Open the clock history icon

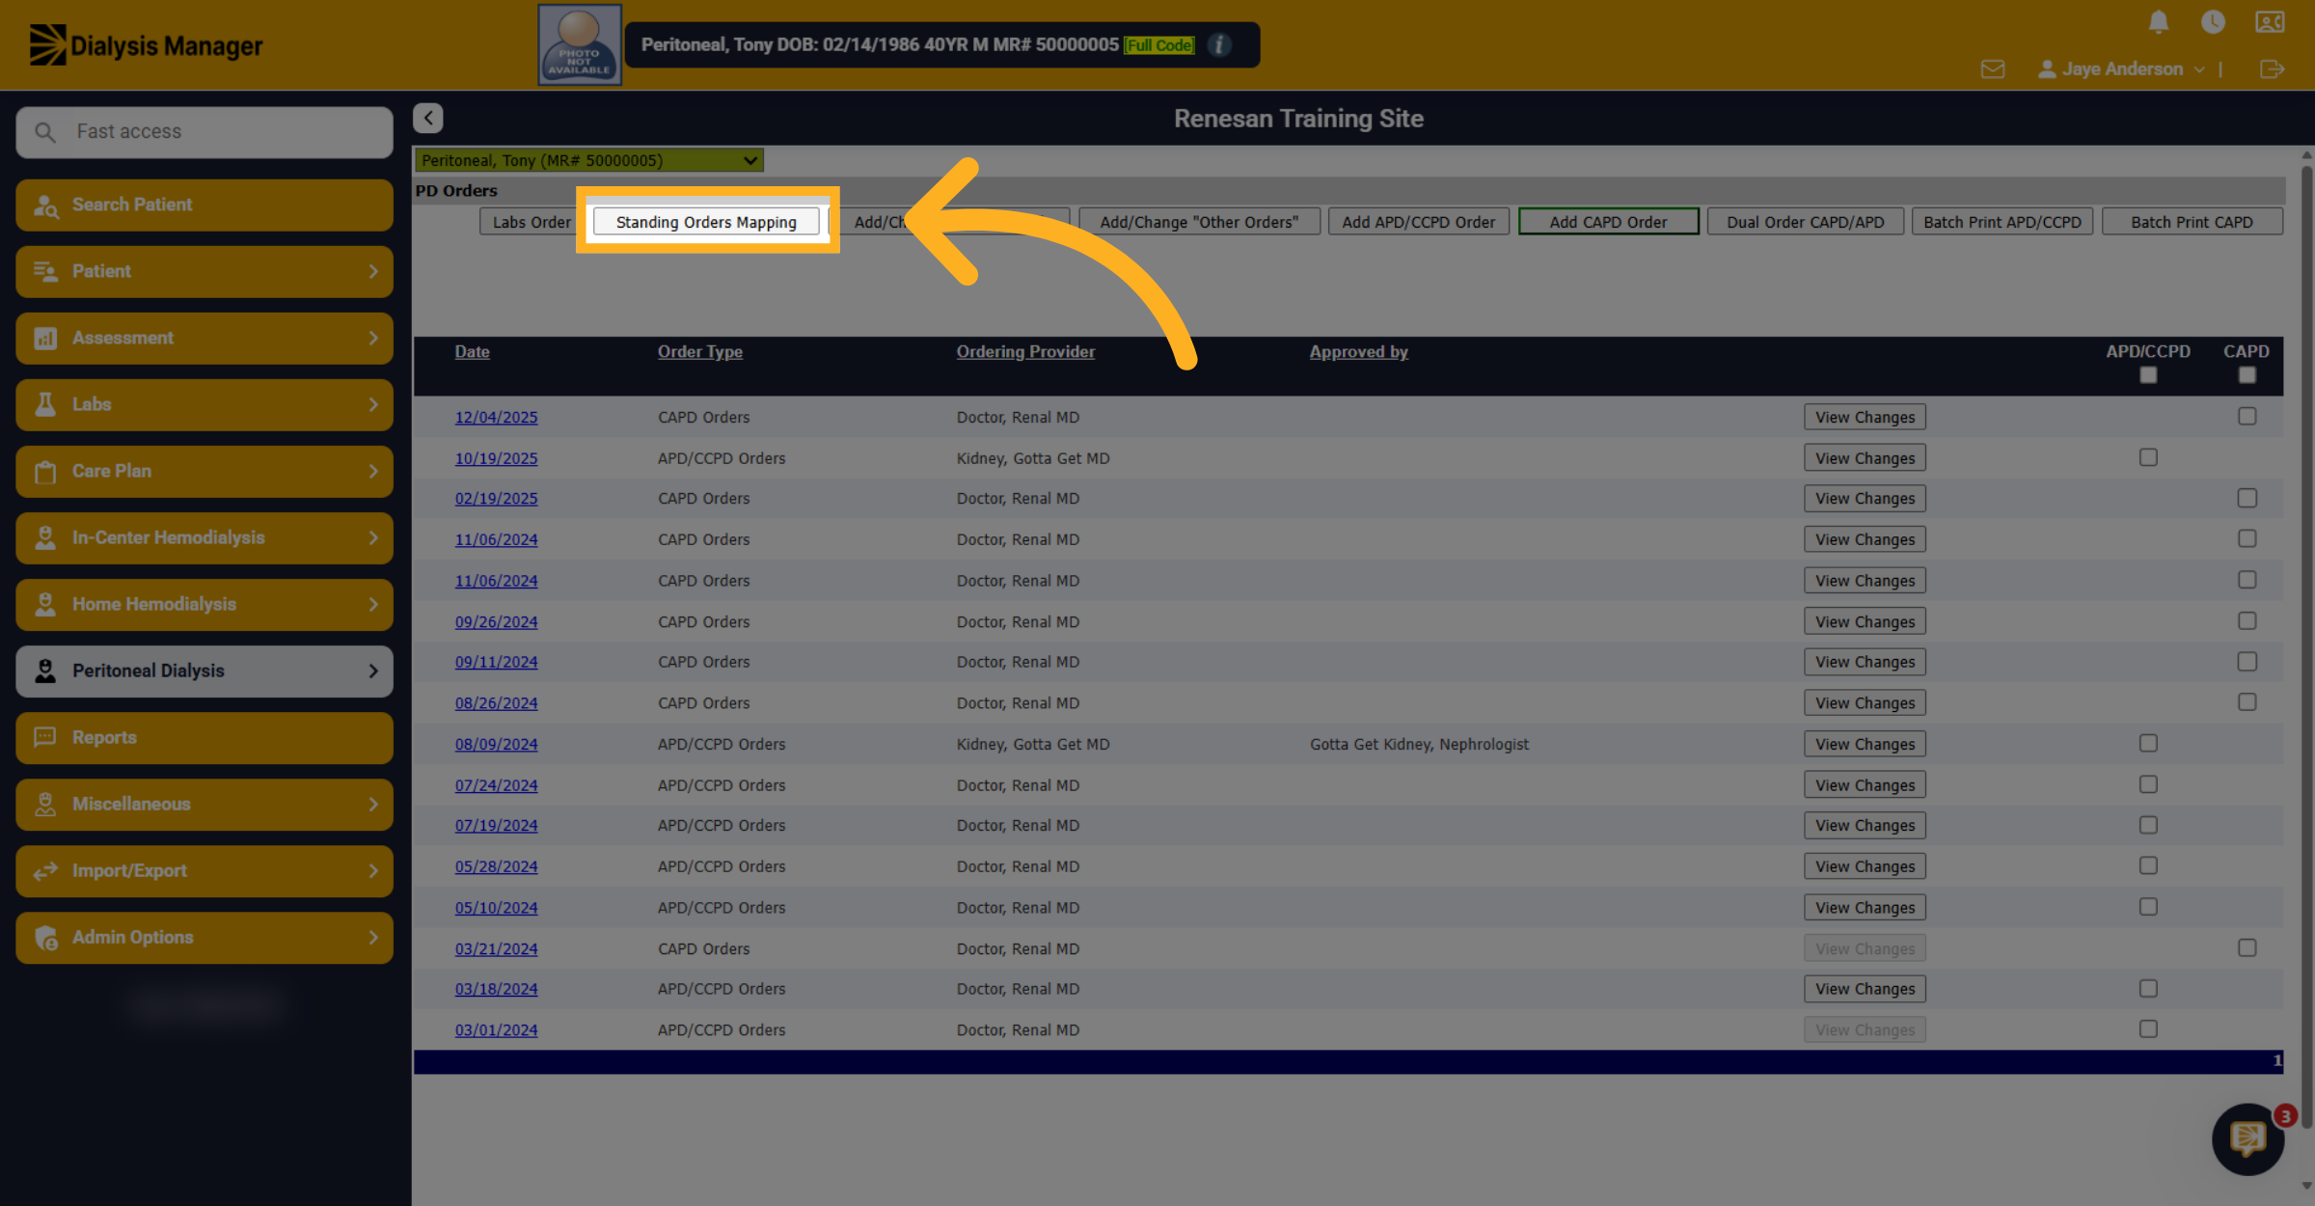point(2213,22)
